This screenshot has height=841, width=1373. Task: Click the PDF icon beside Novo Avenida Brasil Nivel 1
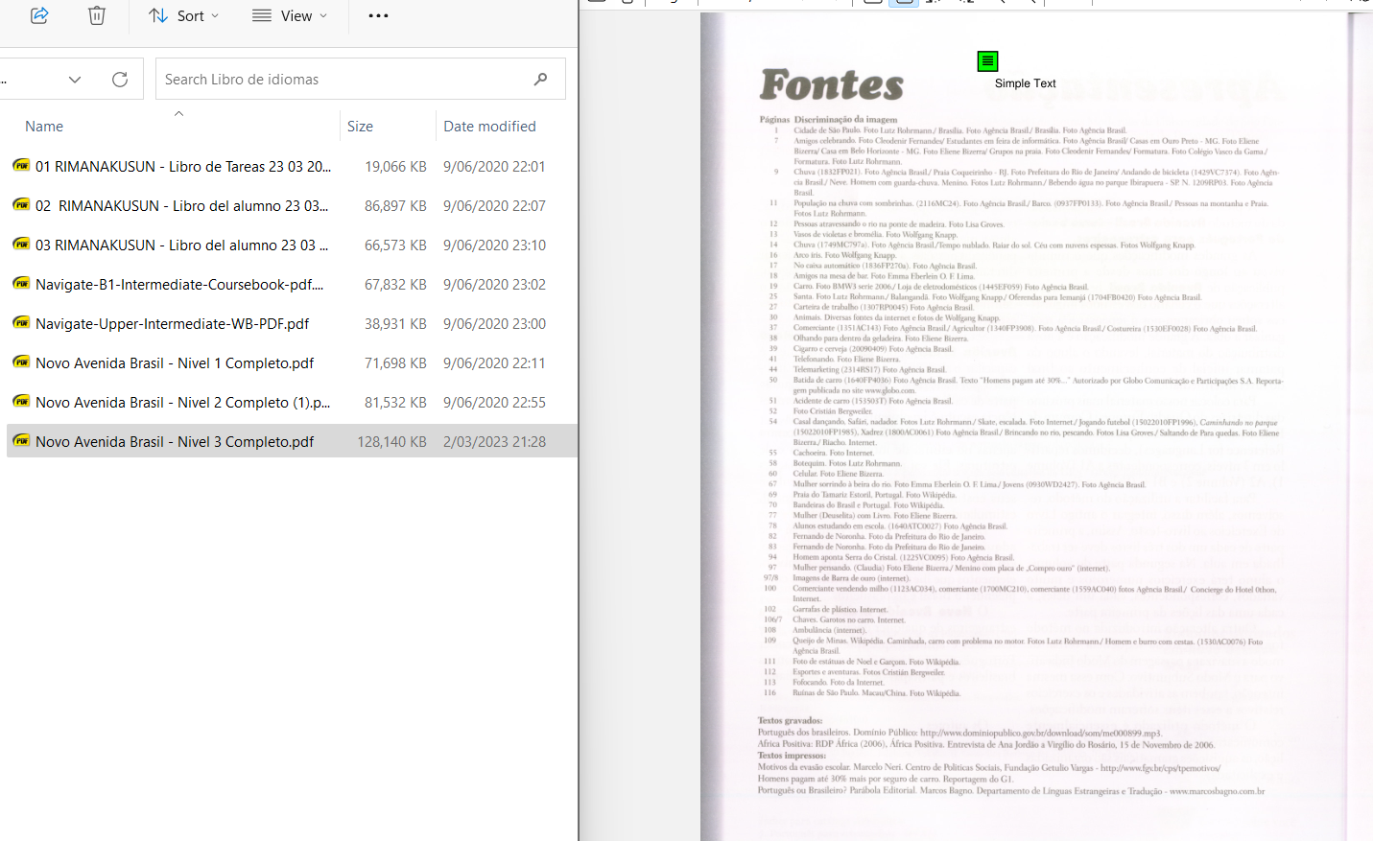(x=20, y=362)
